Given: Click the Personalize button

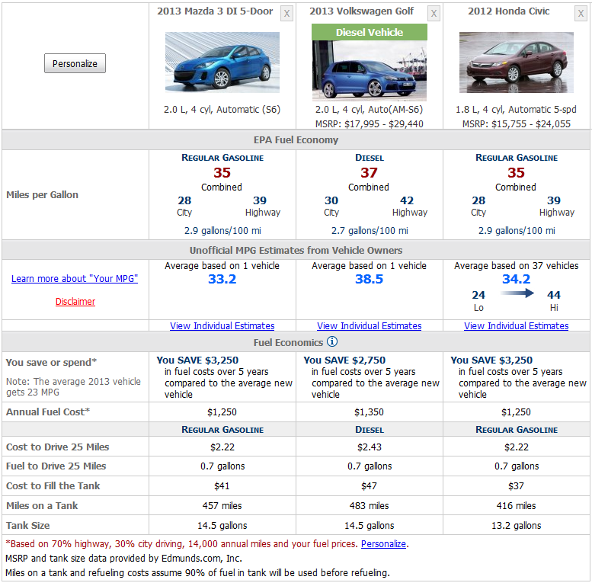Looking at the screenshot, I should click(x=75, y=63).
